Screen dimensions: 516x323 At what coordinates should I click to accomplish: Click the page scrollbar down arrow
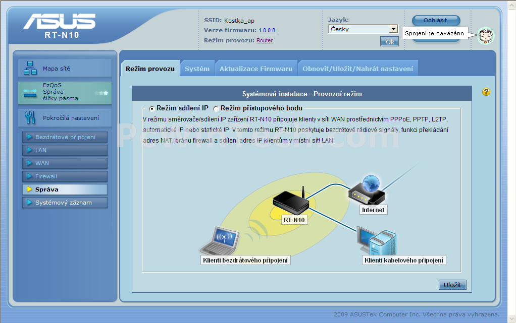tap(512, 318)
